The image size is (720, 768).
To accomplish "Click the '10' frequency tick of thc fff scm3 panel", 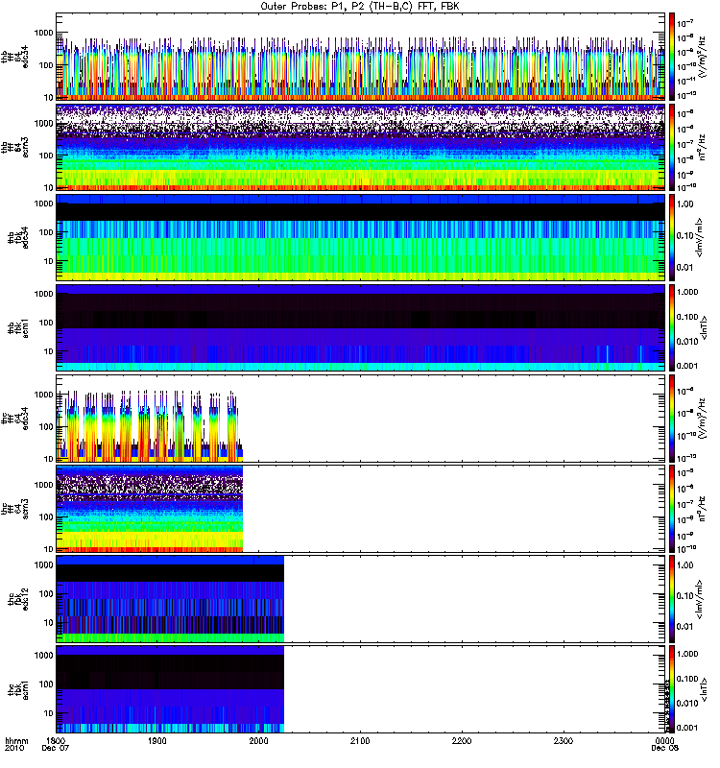I will tap(48, 549).
